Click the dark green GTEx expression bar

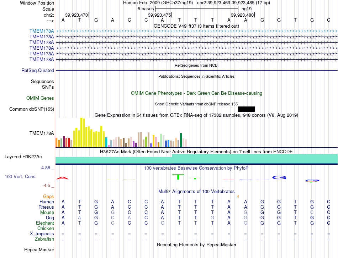pyautogui.click(x=181, y=140)
